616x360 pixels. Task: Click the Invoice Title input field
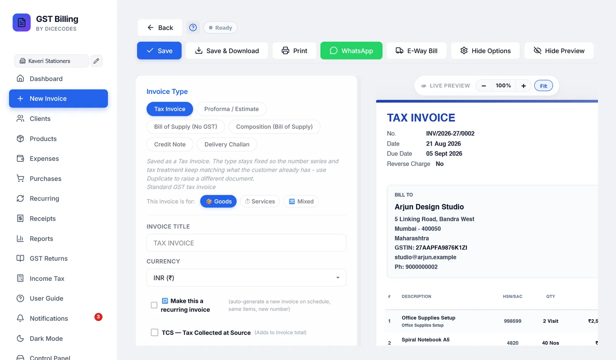tap(246, 243)
